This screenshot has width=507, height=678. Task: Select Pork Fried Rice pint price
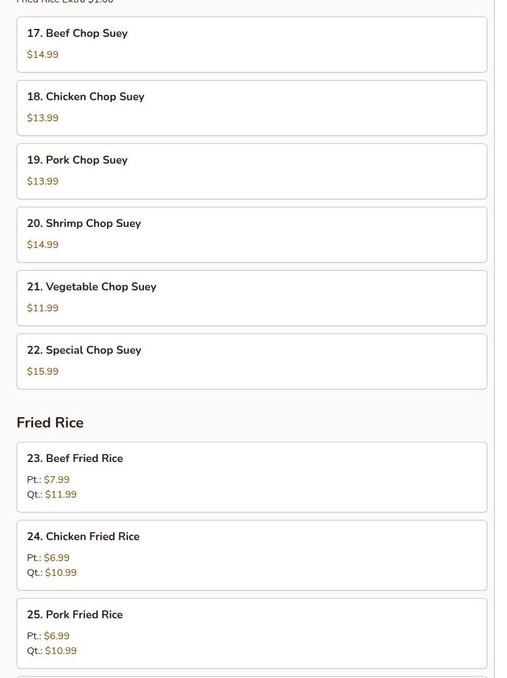(57, 636)
